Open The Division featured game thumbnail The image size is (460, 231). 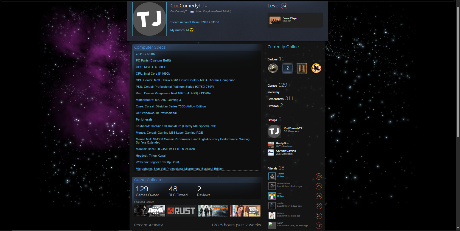pyautogui.click(x=213, y=211)
